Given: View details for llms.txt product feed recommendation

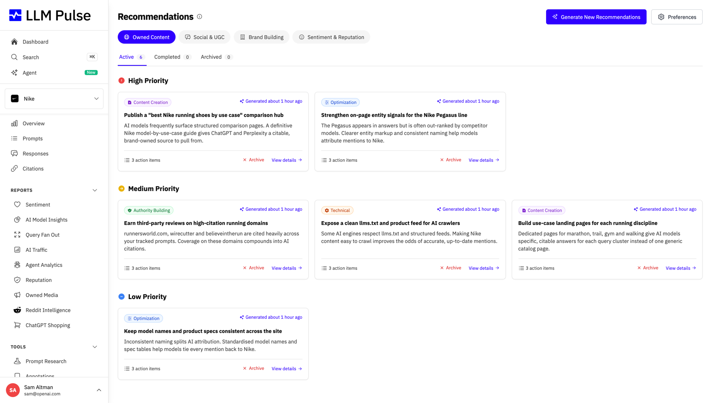Looking at the screenshot, I should [x=484, y=269].
